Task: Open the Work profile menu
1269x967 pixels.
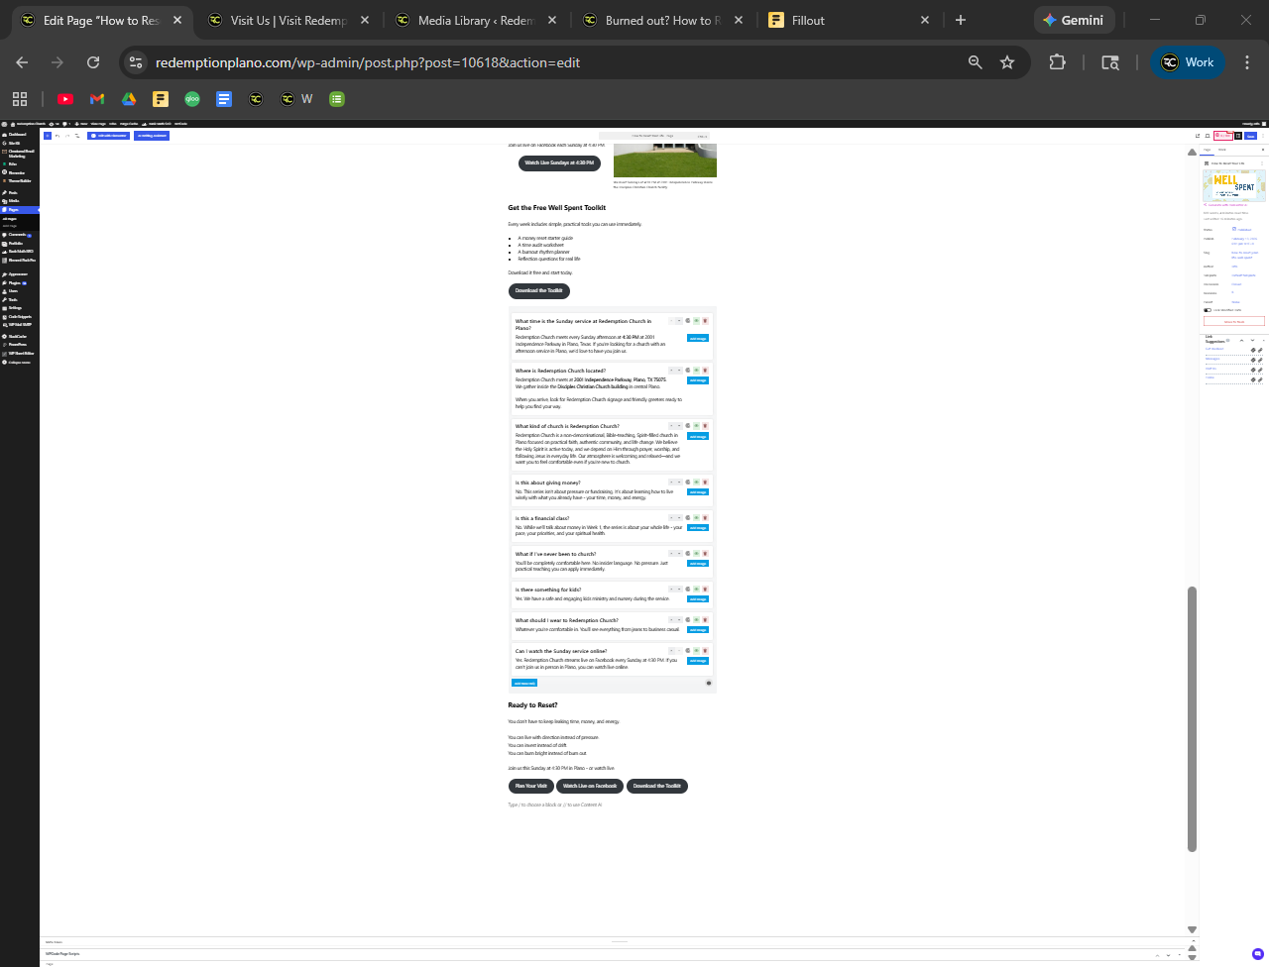Action: pyautogui.click(x=1188, y=62)
